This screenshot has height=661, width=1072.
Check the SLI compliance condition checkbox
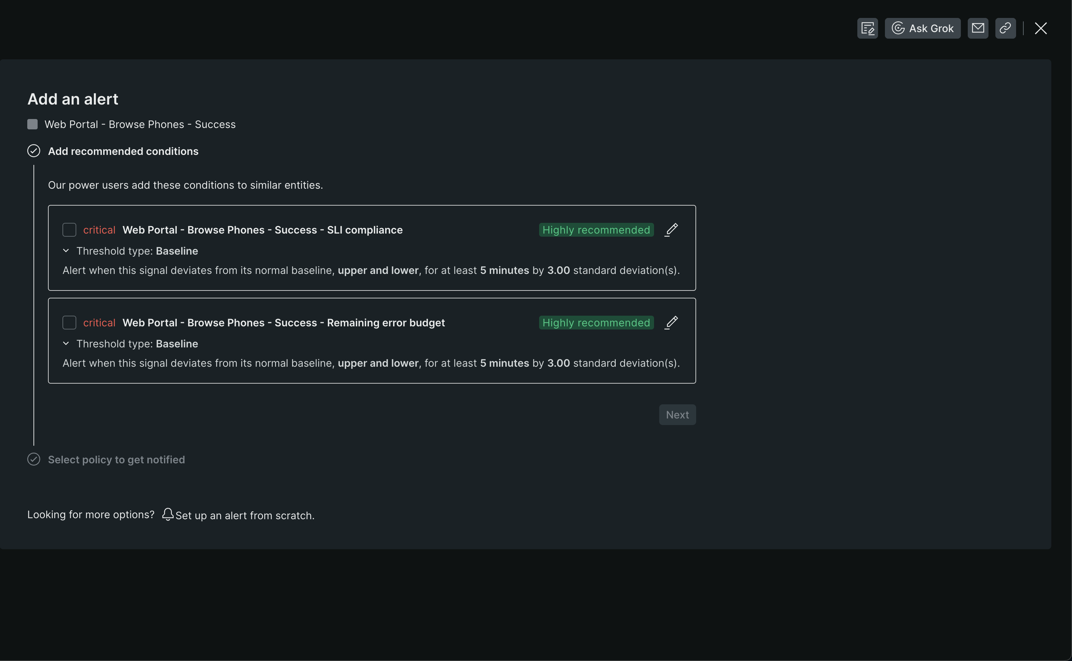[x=69, y=230]
